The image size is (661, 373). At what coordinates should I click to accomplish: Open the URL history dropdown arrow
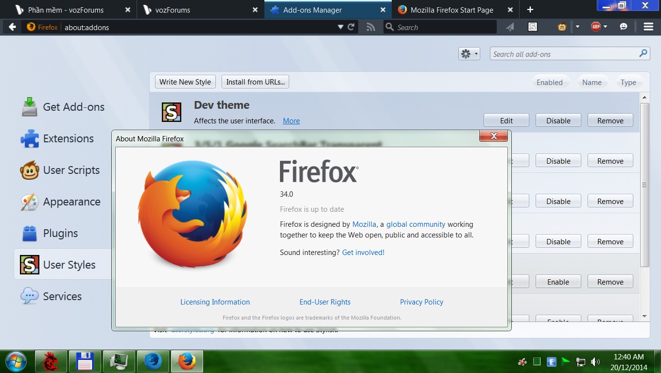click(341, 27)
